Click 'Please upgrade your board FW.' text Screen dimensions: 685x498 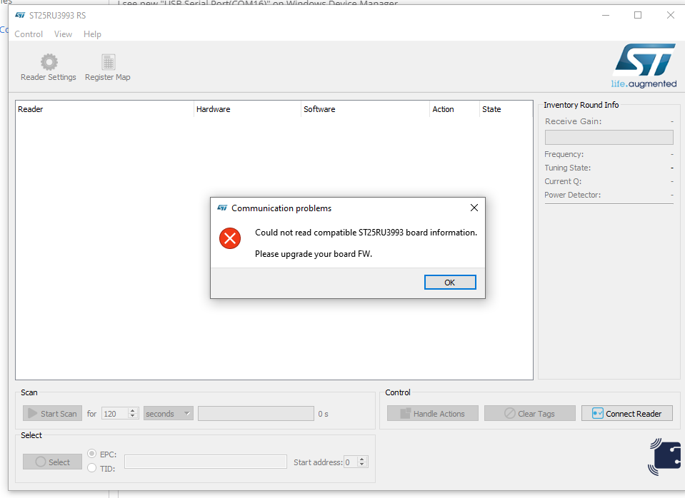(314, 254)
